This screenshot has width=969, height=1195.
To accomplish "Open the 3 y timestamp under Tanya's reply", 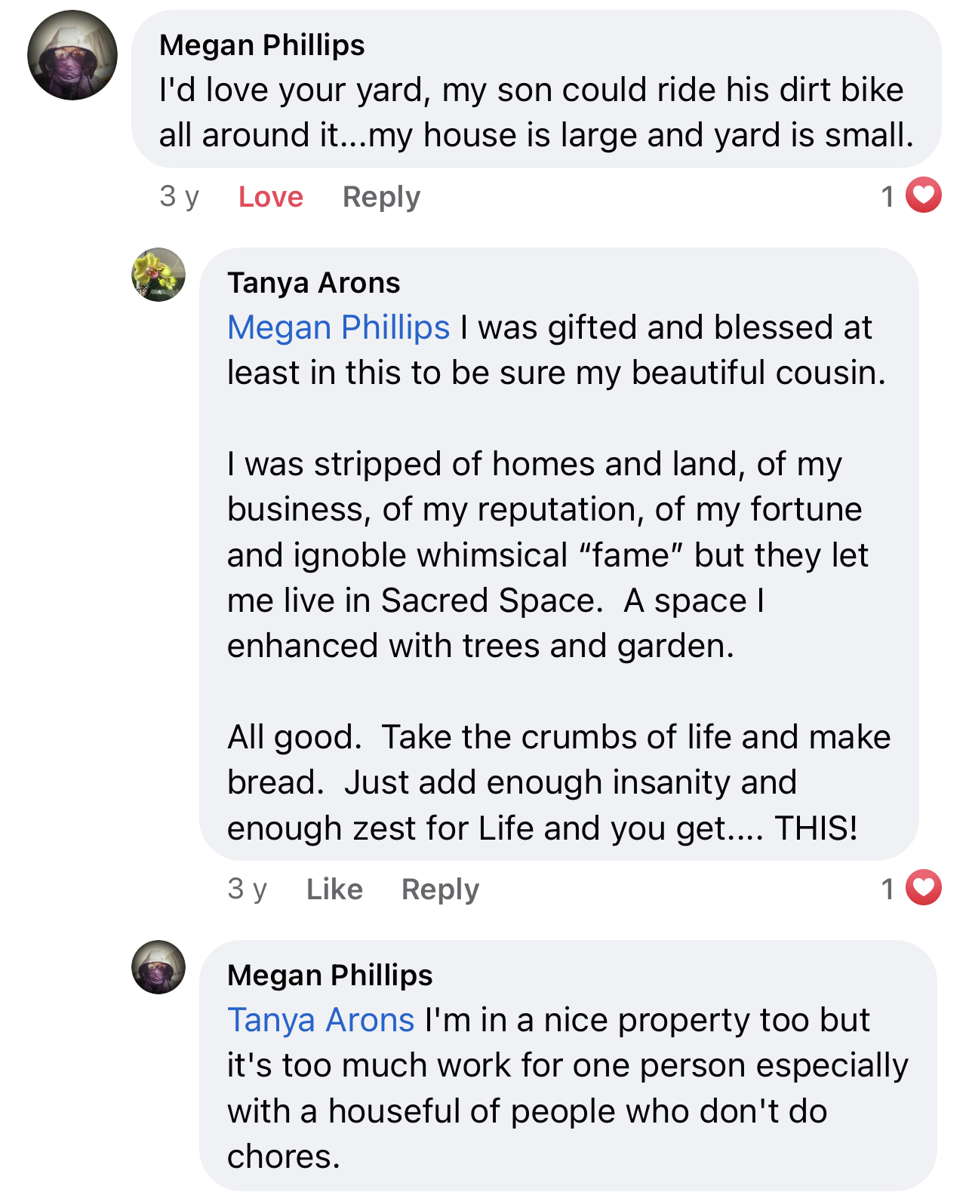I will 248,889.
